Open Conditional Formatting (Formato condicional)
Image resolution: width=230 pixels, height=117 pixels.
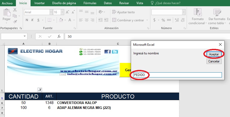197,16
